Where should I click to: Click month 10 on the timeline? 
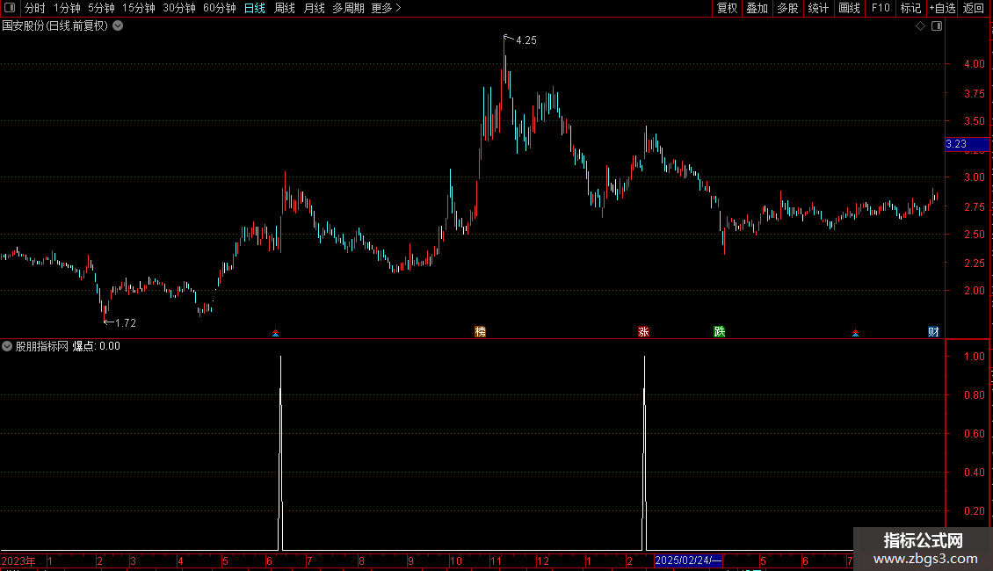click(456, 560)
